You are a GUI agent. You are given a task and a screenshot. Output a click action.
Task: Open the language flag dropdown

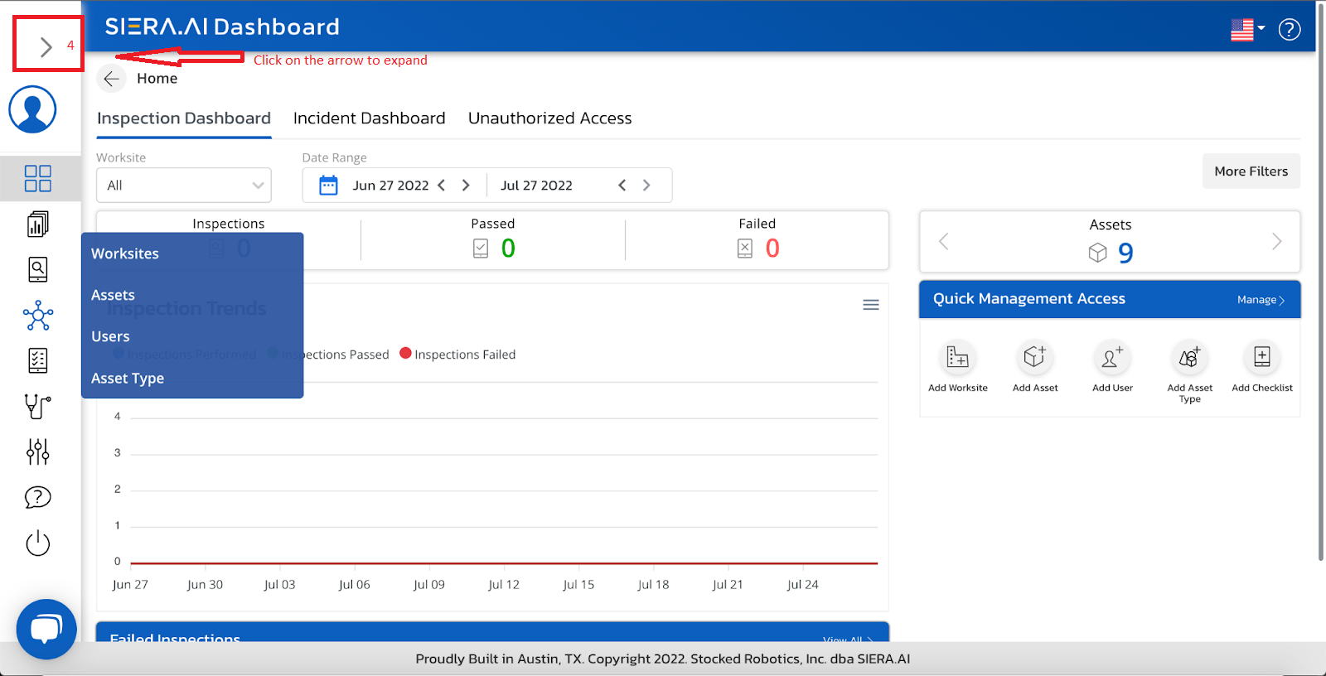click(x=1247, y=30)
